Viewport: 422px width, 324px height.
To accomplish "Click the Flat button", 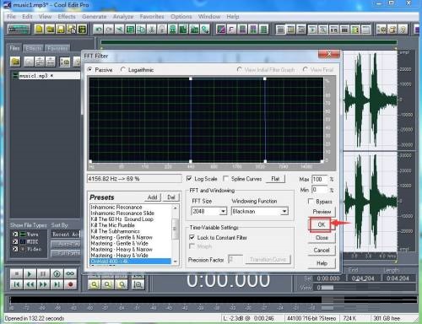I will (275, 179).
